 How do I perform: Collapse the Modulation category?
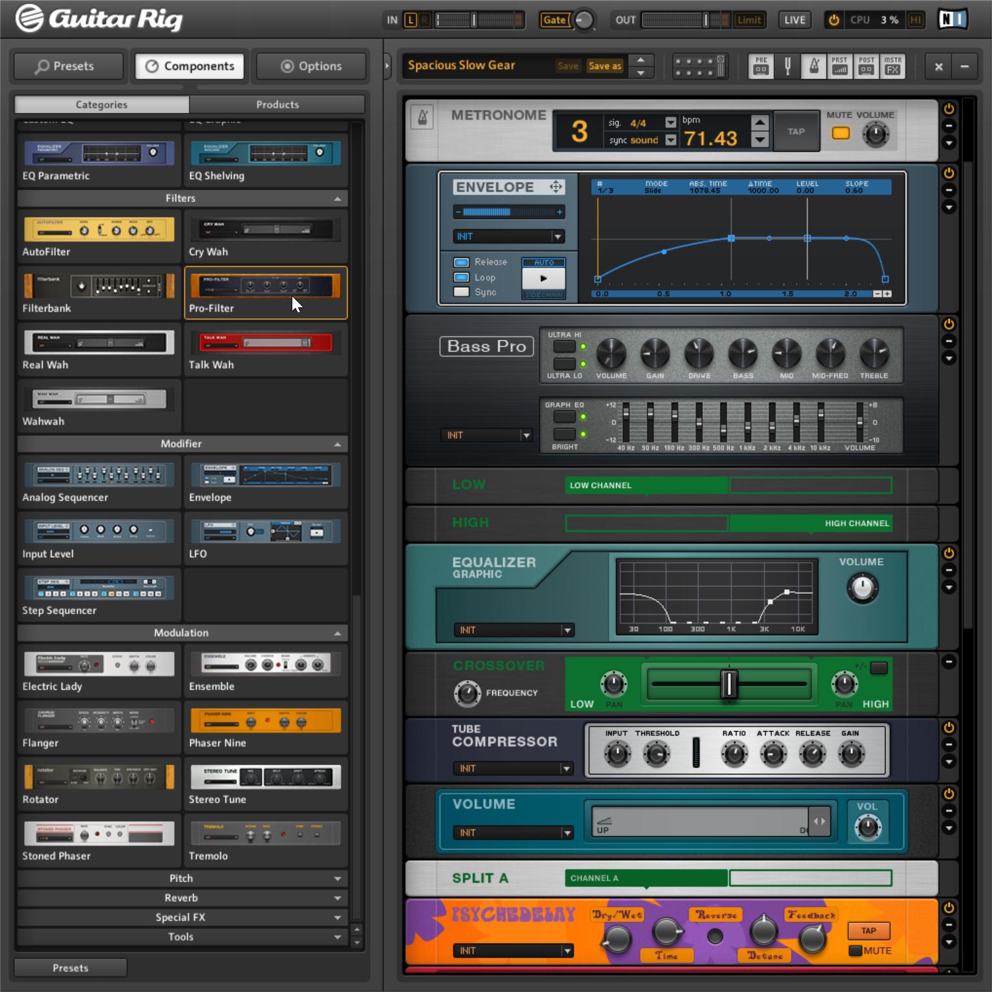point(337,633)
